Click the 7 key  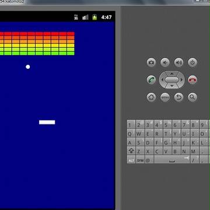185,124
